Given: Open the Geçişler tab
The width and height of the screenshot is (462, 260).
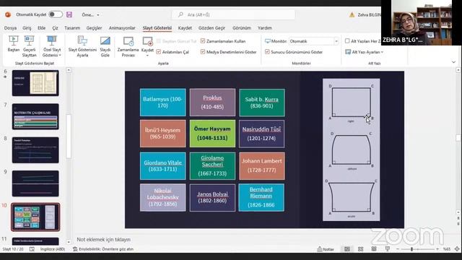Looking at the screenshot, I should click(x=94, y=28).
